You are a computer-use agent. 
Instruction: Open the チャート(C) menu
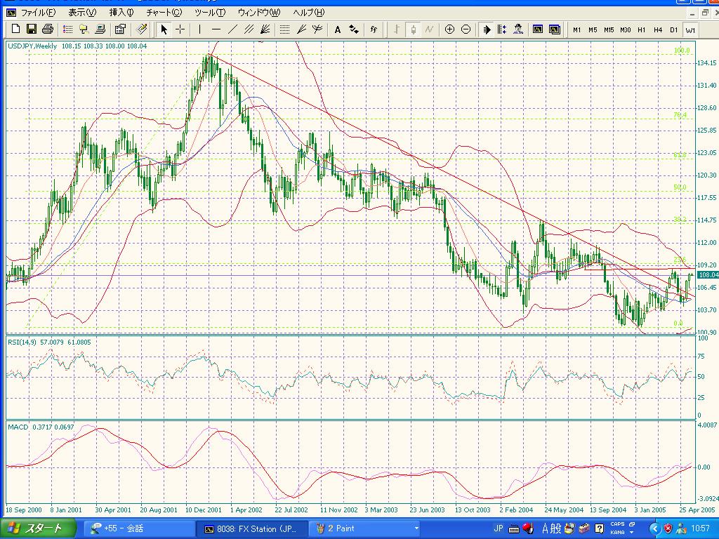[x=163, y=13]
